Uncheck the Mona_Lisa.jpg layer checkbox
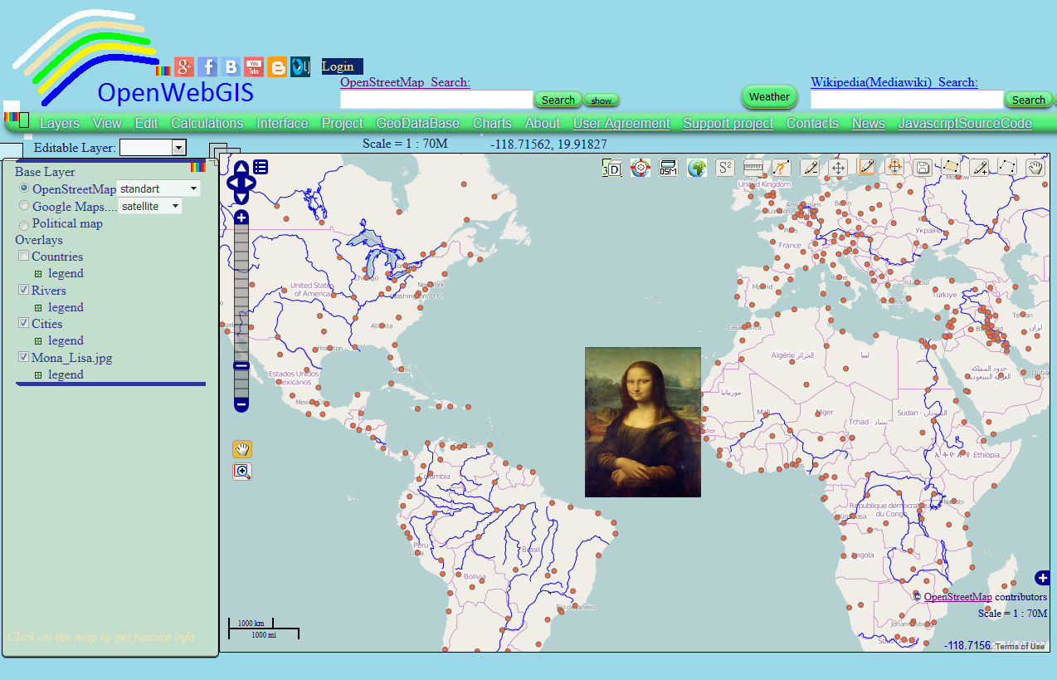 [x=24, y=358]
